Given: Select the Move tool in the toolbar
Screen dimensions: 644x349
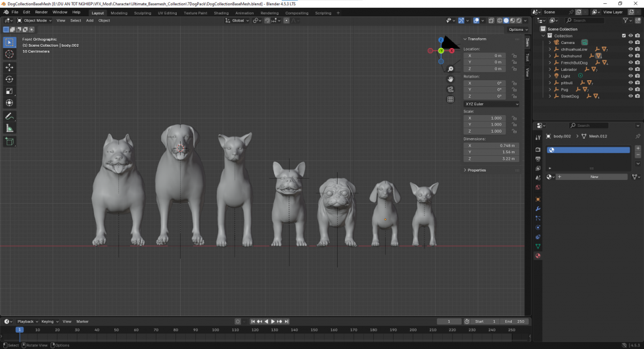Looking at the screenshot, I should click(x=9, y=67).
